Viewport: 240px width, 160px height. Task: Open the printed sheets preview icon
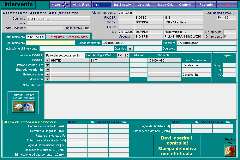pyautogui.click(x=29, y=107)
